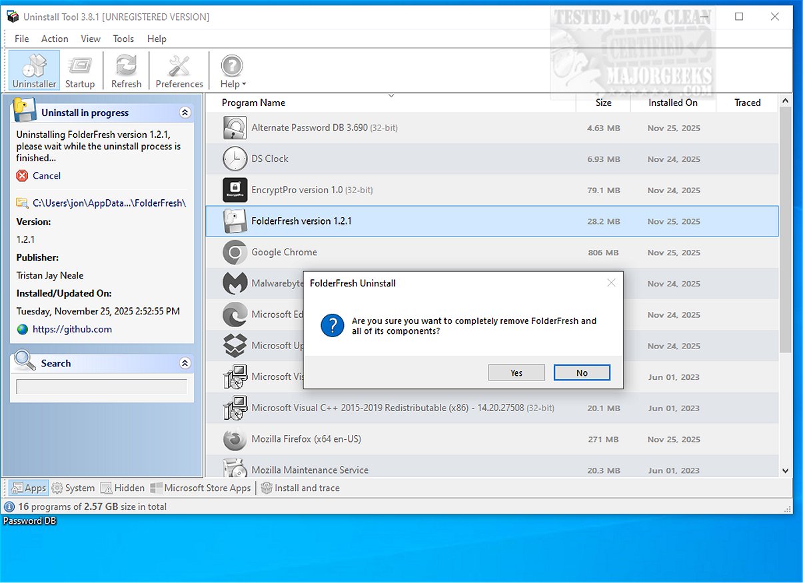Select Mozilla Firefox (x64 en-US) entry

tap(492, 439)
